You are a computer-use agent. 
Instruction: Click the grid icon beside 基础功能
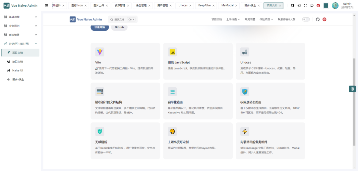[x=5, y=17]
